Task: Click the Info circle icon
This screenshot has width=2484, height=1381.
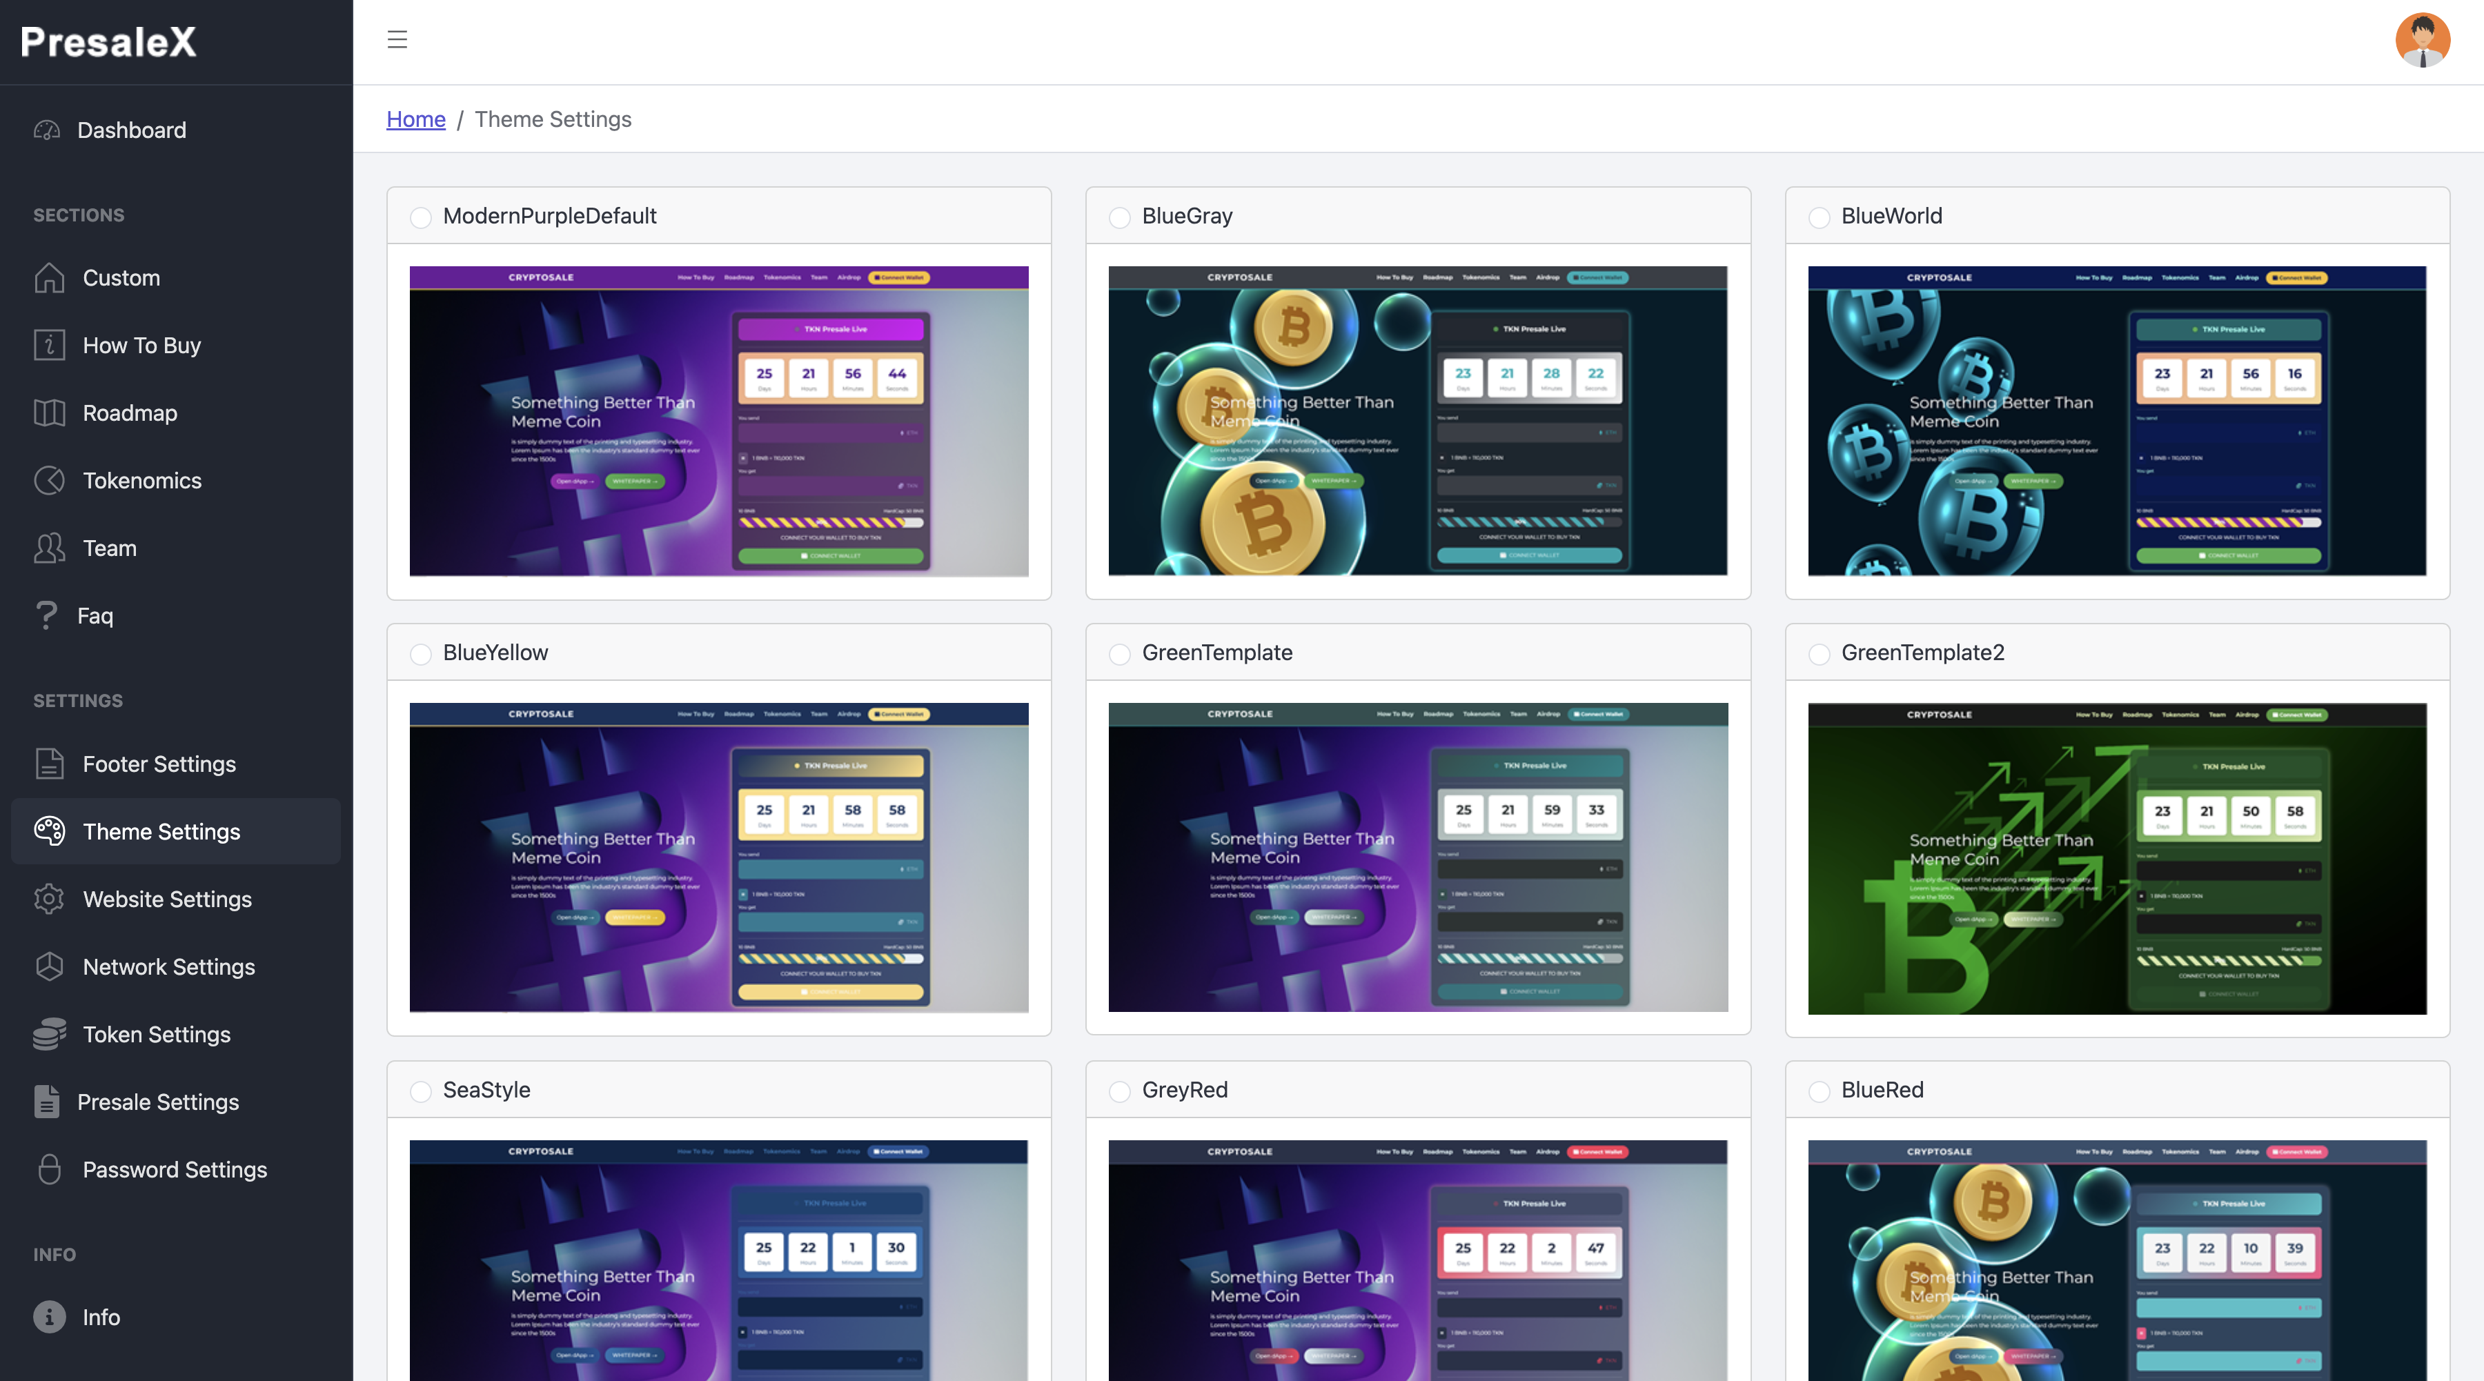Action: tap(49, 1316)
